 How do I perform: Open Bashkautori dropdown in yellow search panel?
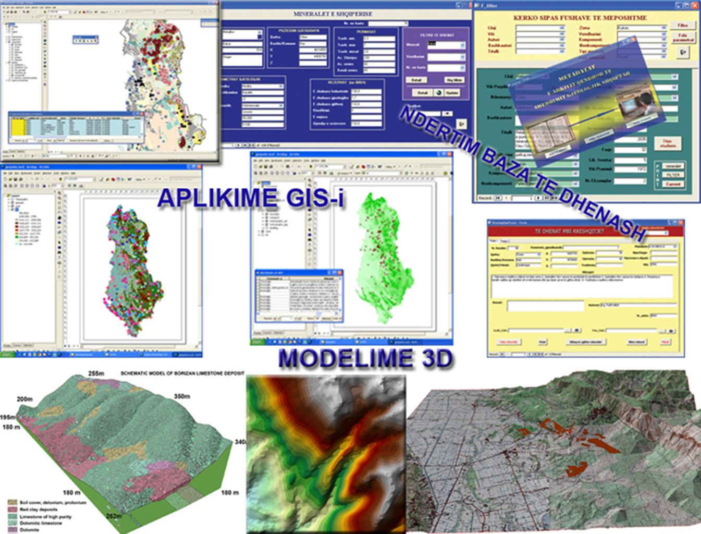pyautogui.click(x=562, y=46)
